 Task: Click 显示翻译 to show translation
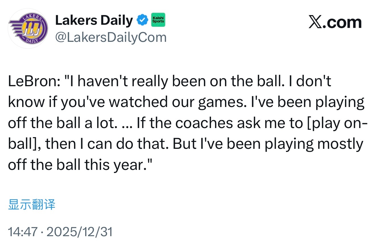point(32,205)
